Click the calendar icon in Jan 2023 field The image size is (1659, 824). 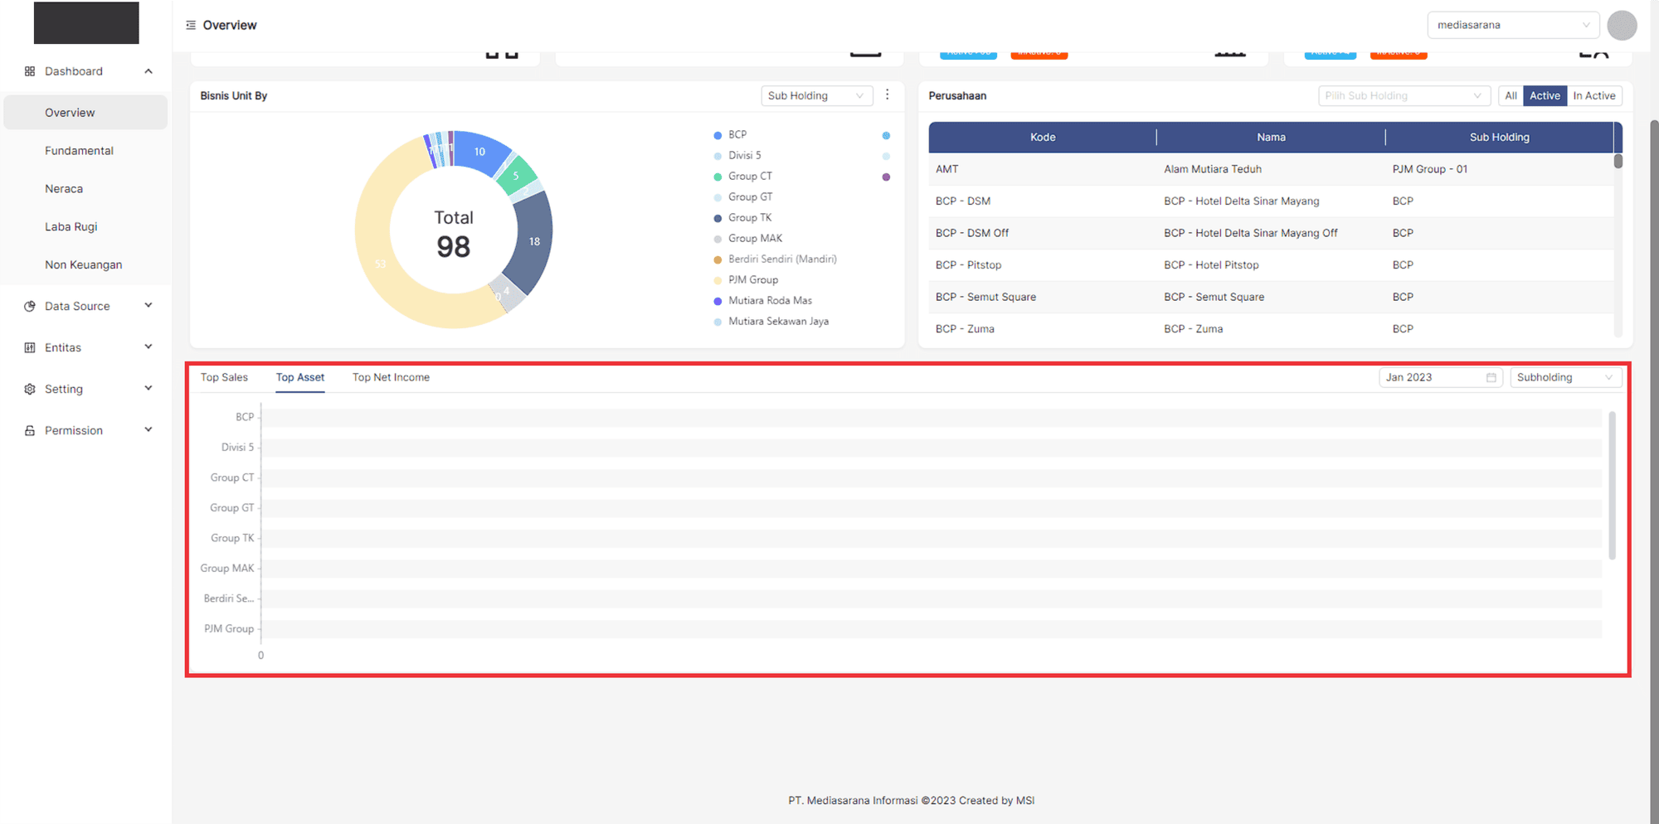[1491, 378]
